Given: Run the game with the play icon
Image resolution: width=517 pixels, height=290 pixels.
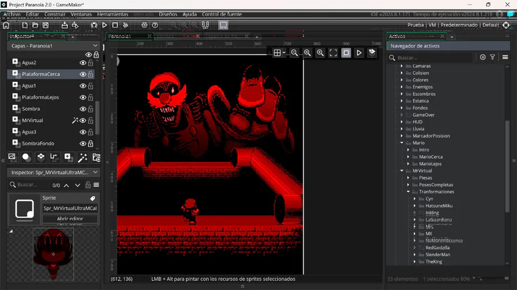Looking at the screenshot, I should click(x=105, y=25).
